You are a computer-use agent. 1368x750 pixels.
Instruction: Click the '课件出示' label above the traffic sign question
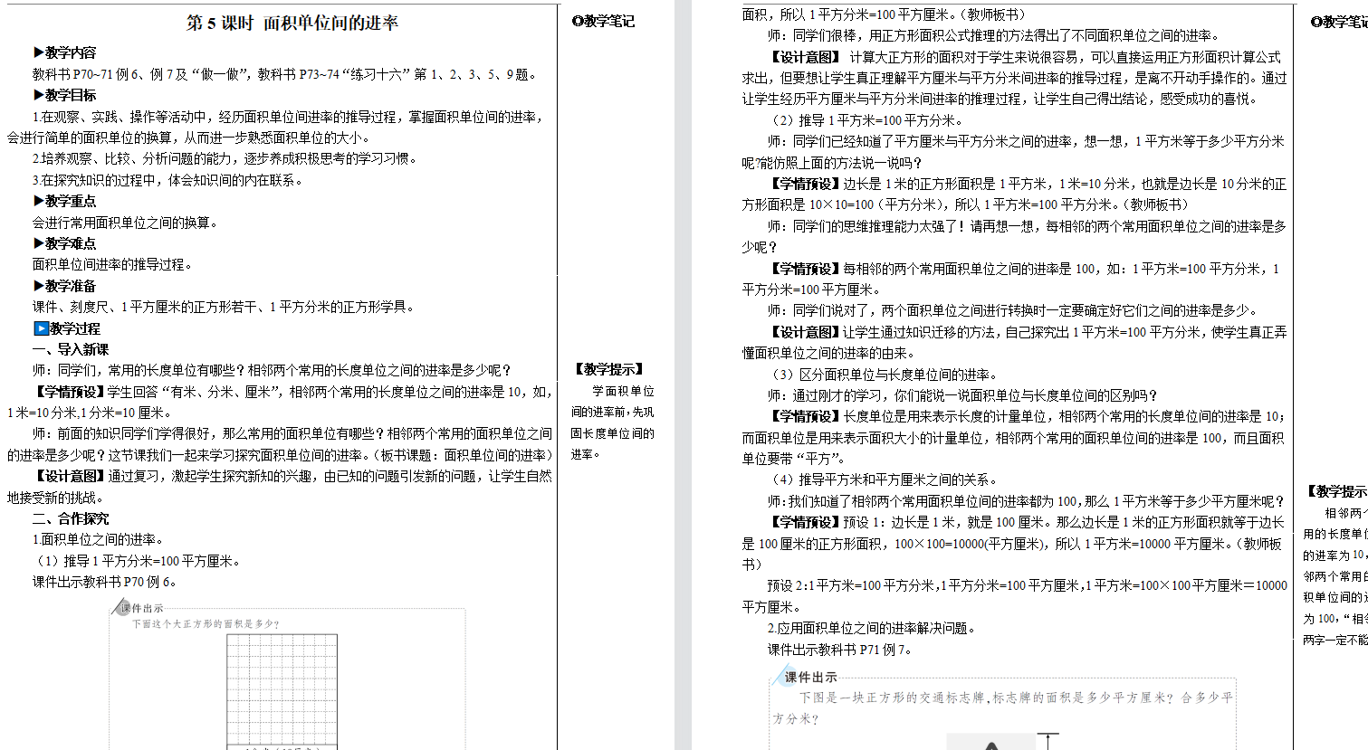coord(810,678)
